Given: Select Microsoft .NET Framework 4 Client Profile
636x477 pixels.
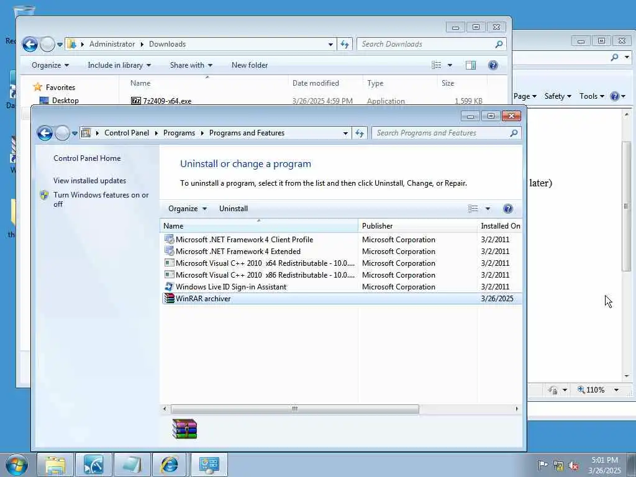Looking at the screenshot, I should tap(342, 239).
